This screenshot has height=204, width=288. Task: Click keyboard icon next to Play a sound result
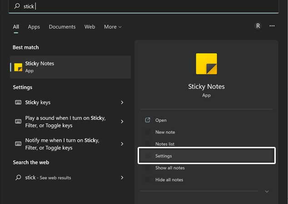pyautogui.click(x=18, y=121)
